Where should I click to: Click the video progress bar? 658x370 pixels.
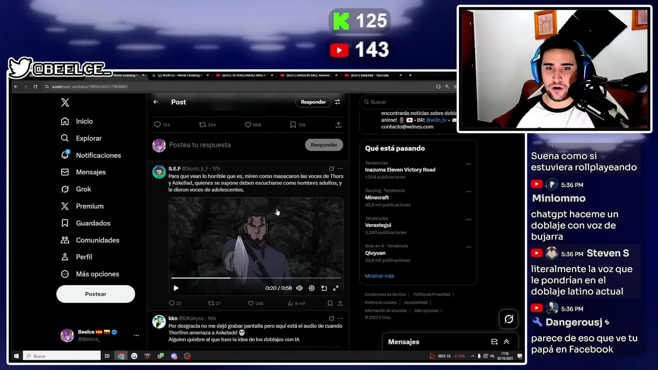click(256, 278)
